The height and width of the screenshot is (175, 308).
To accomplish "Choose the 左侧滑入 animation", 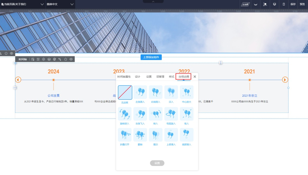I will click(140, 92).
